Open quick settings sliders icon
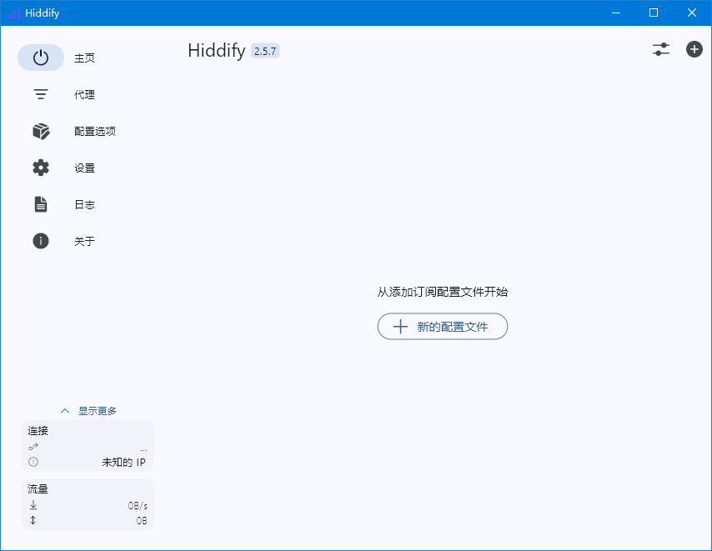Screen dimensions: 712x551 pyautogui.click(x=661, y=49)
